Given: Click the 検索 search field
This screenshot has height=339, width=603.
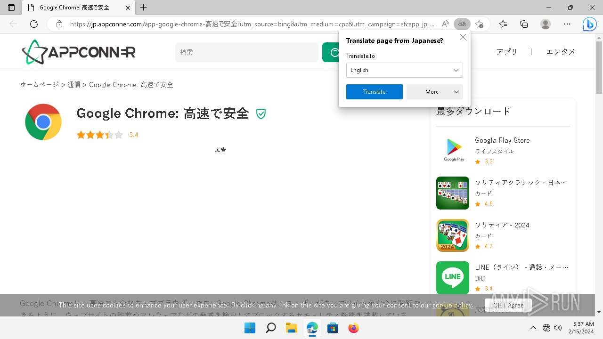Looking at the screenshot, I should tap(247, 52).
